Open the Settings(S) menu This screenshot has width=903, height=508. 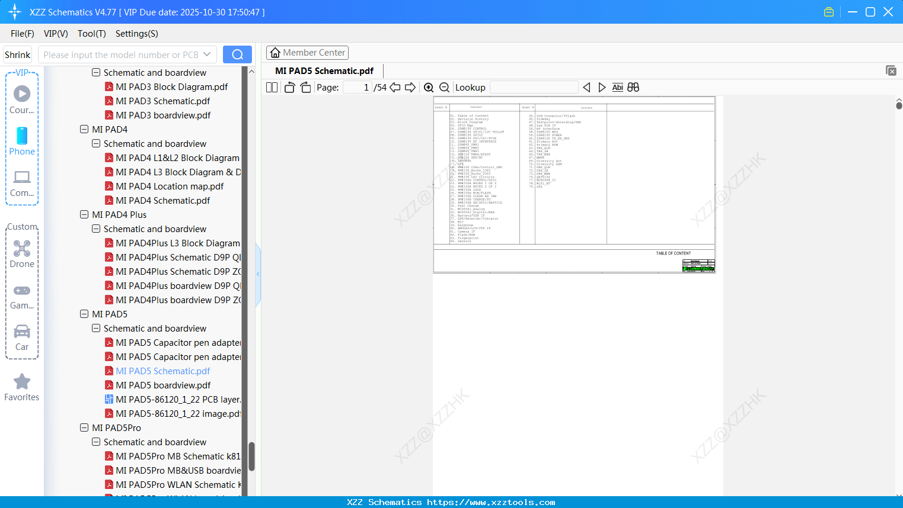[x=137, y=34]
